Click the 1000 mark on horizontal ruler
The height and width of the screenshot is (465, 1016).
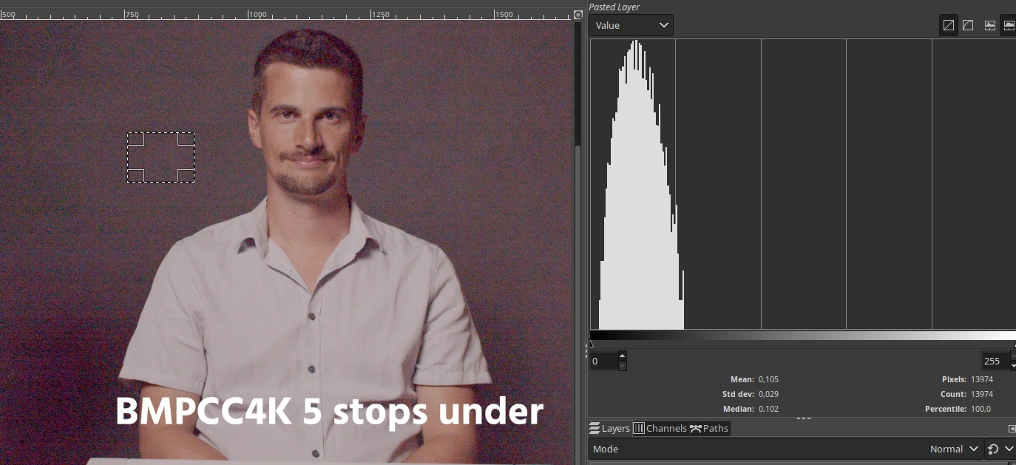coord(257,14)
